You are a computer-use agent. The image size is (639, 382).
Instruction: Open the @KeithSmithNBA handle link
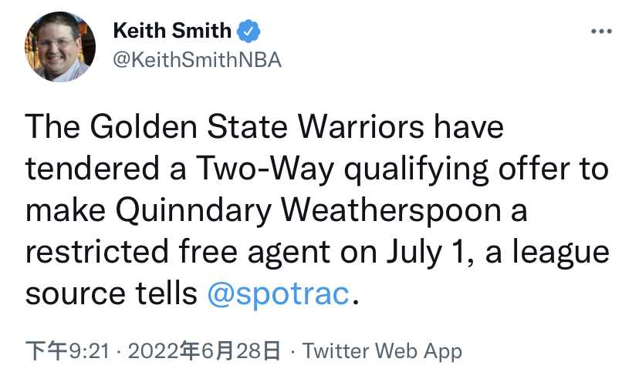tap(197, 60)
